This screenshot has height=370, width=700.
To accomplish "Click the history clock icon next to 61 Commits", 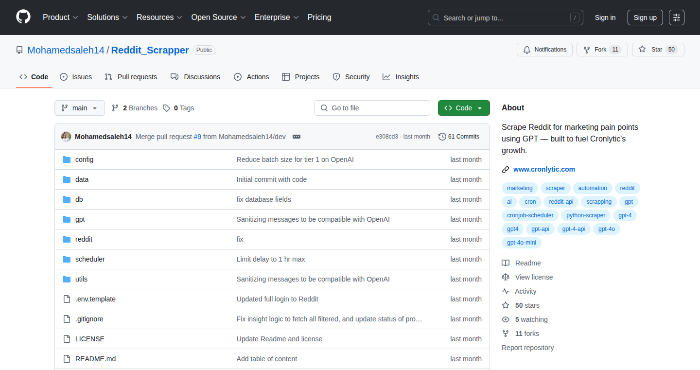I will point(442,137).
